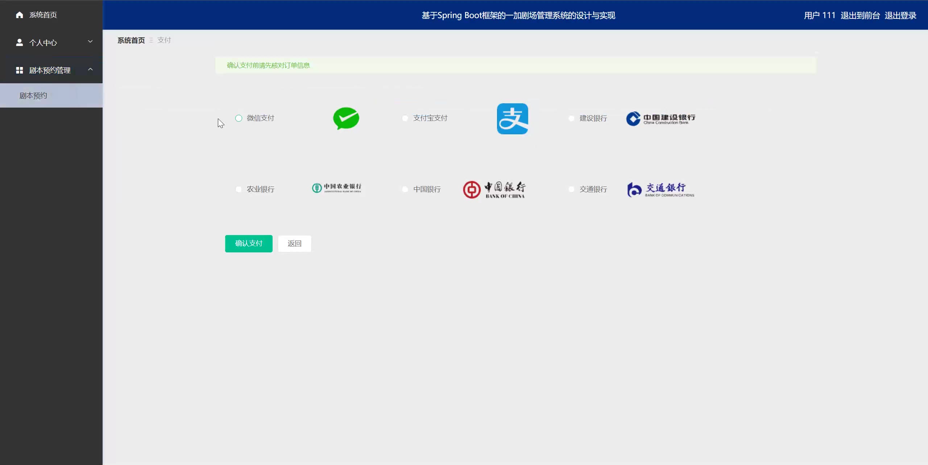Click the Bank of China logo
Viewport: 928px width, 465px height.
coord(494,189)
